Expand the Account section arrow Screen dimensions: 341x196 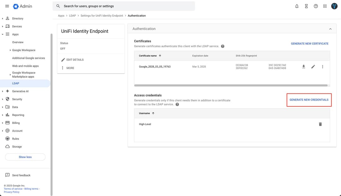[3, 131]
